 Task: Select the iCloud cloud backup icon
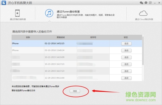point(143,13)
